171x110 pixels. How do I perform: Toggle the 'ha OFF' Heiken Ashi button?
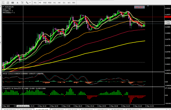pos(139,7)
